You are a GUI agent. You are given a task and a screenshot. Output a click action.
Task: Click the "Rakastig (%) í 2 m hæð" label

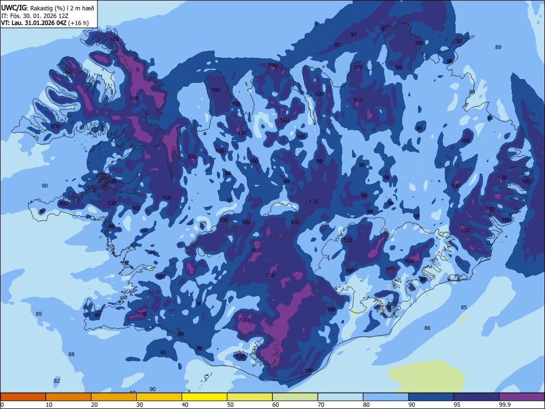[62, 8]
